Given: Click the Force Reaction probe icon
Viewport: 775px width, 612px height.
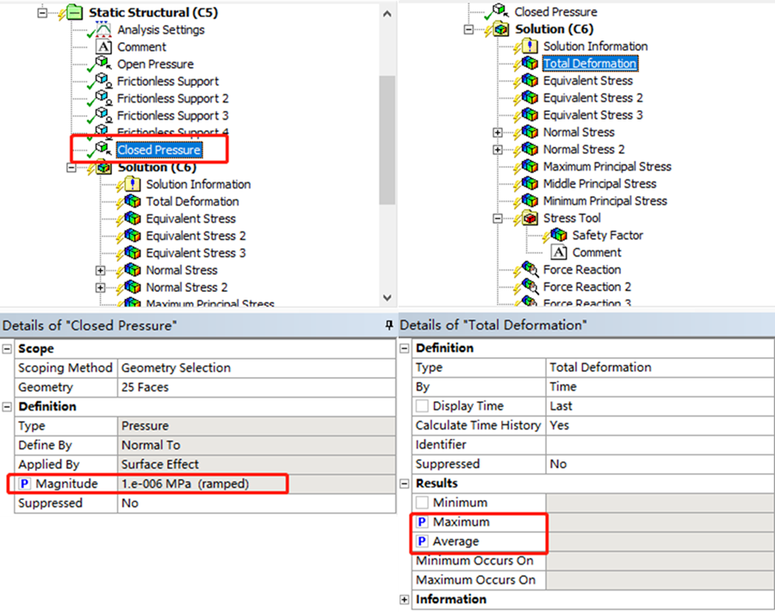Looking at the screenshot, I should [530, 269].
